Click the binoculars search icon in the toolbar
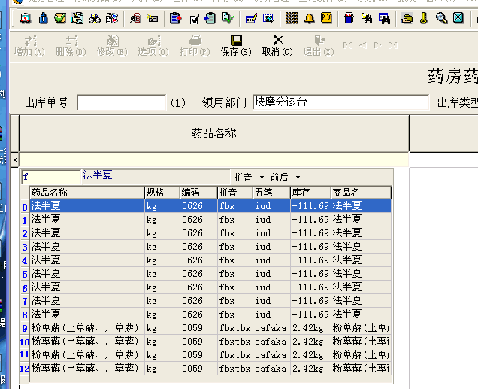 pyautogui.click(x=95, y=17)
